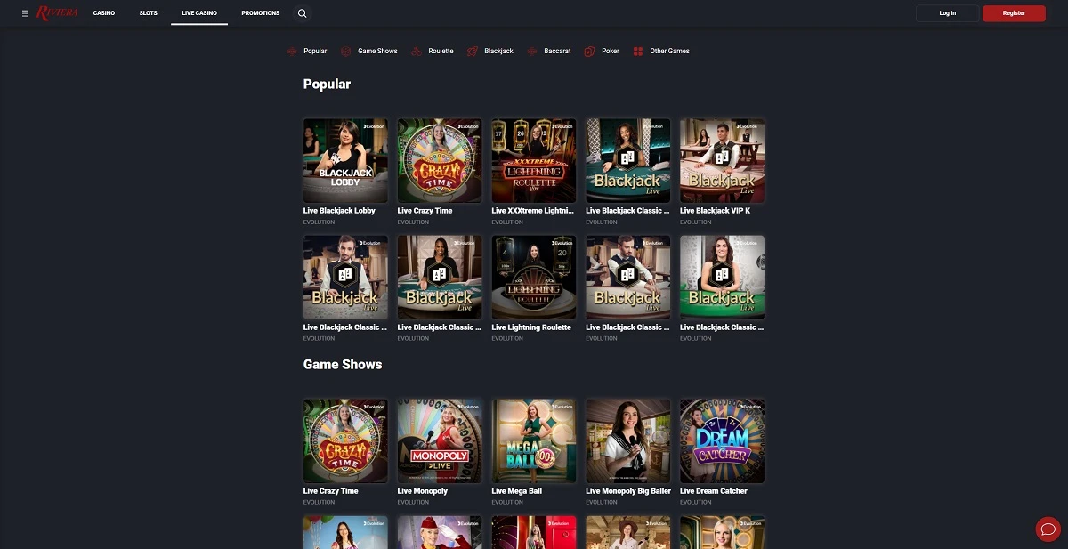Image resolution: width=1068 pixels, height=549 pixels.
Task: Open the Live Monopoly game thumbnail
Action: [x=440, y=441]
